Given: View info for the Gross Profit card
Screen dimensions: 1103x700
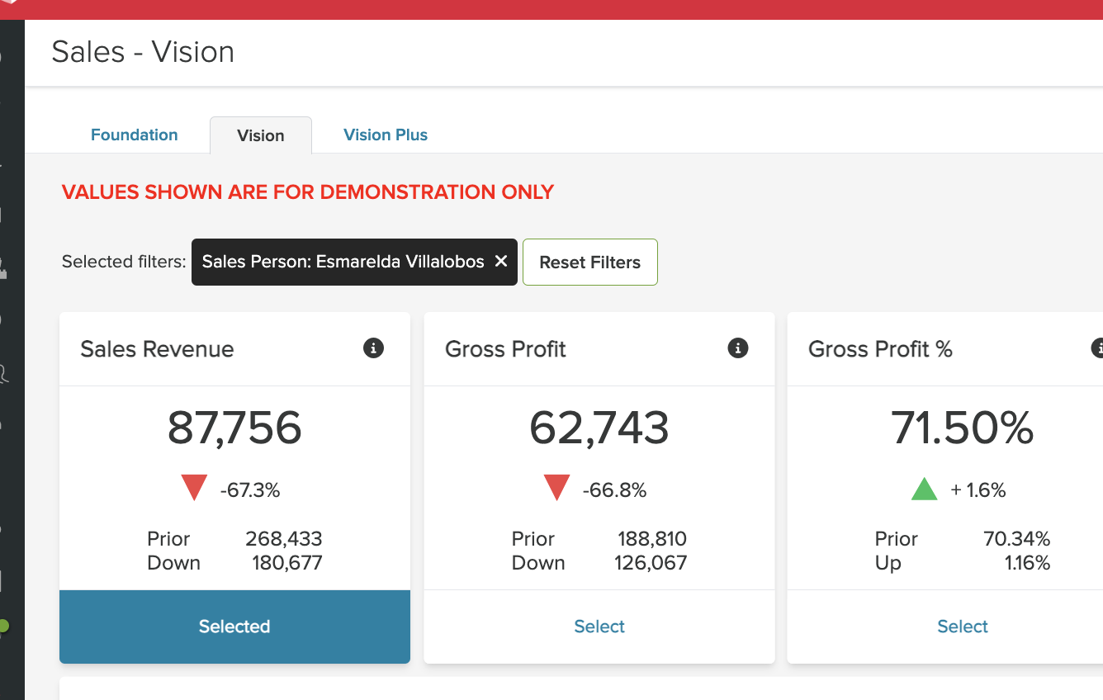Looking at the screenshot, I should (737, 348).
